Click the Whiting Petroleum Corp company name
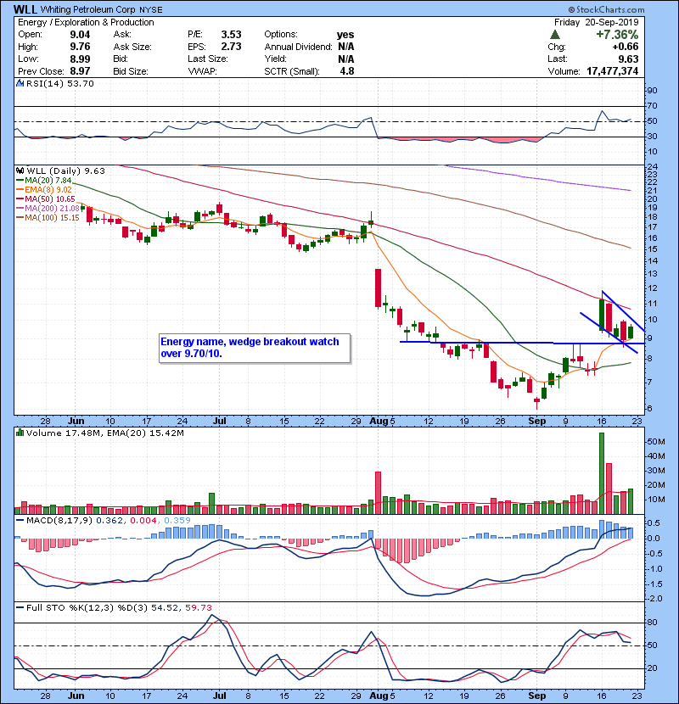Viewport: 679px width, 704px height. [88, 10]
